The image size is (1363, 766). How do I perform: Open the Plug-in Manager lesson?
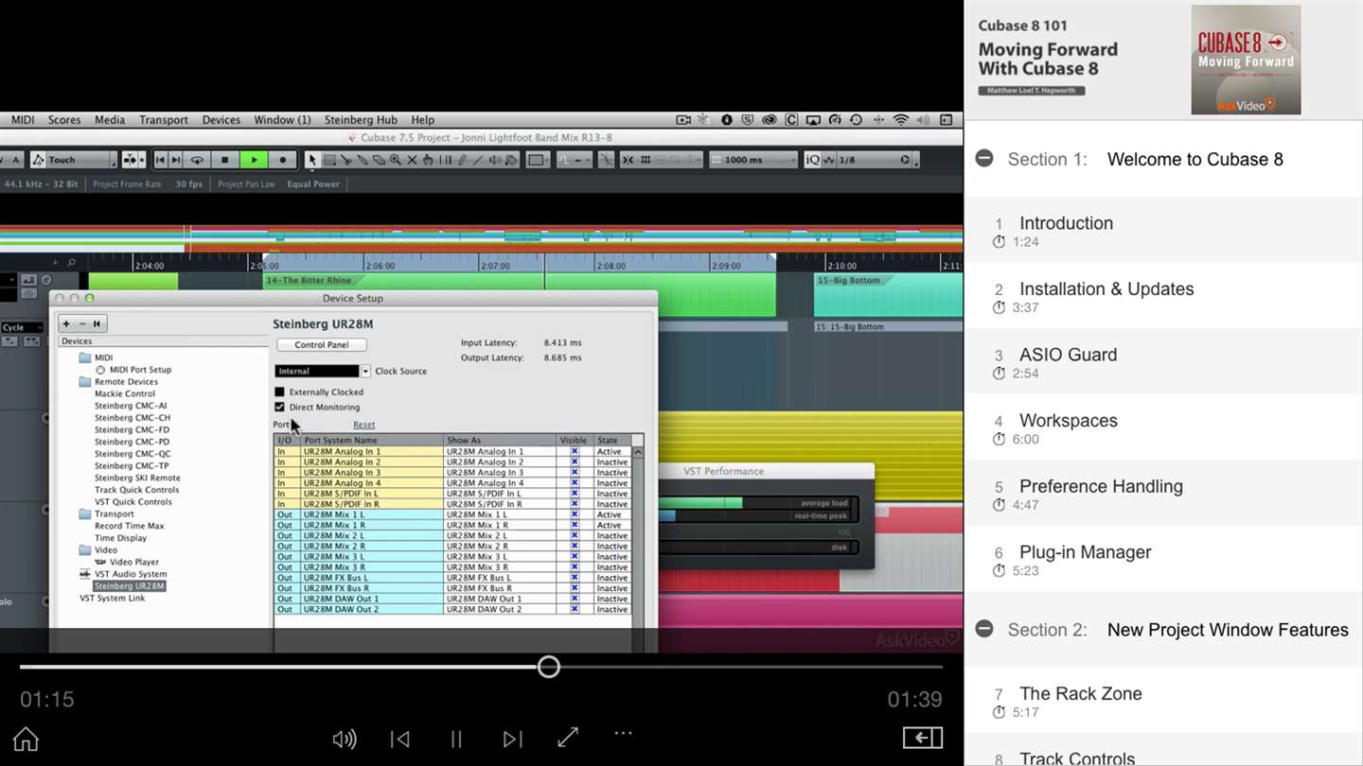(1162, 559)
